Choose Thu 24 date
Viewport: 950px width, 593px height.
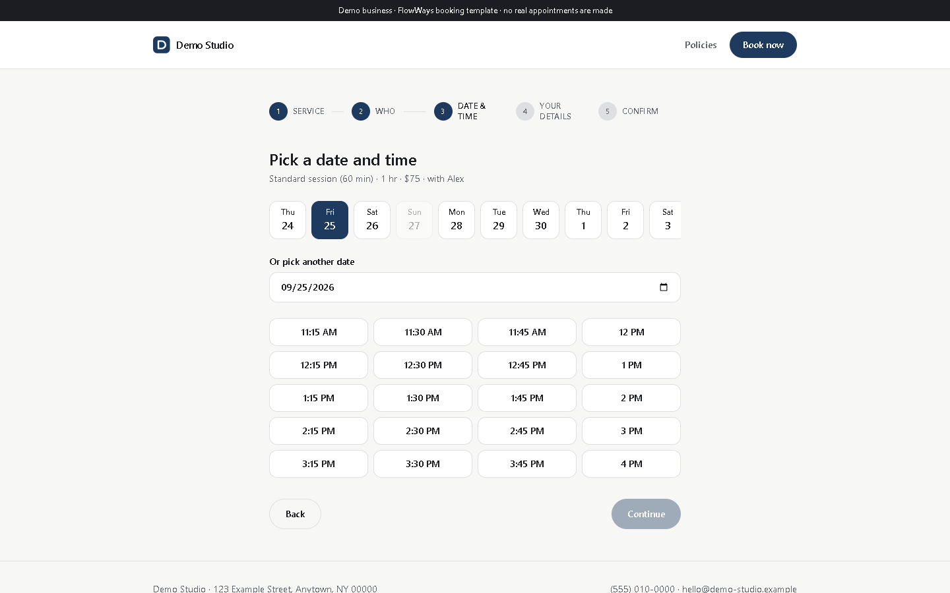click(x=288, y=220)
